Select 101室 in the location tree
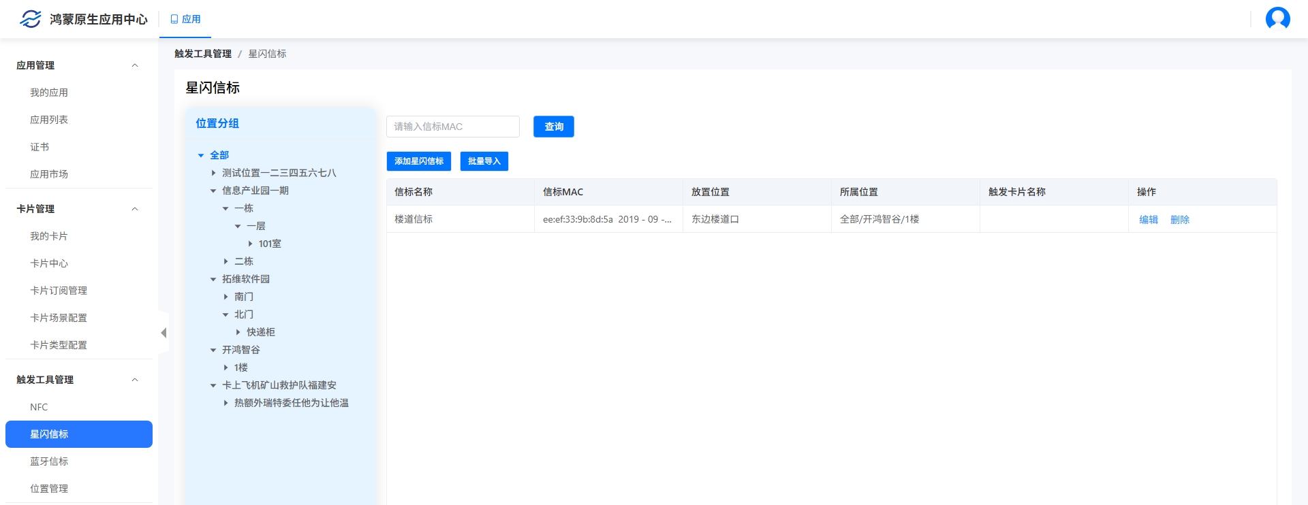This screenshot has width=1308, height=505. 270,244
